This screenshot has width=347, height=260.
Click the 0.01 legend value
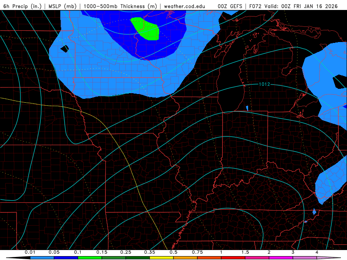30,252
